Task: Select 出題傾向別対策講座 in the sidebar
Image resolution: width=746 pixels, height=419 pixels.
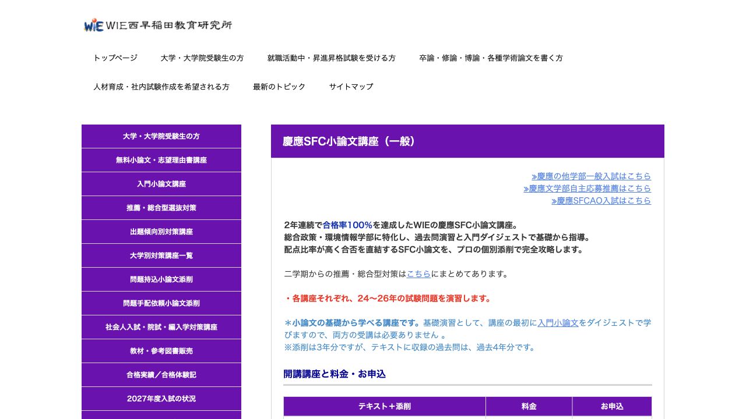Action: point(161,232)
